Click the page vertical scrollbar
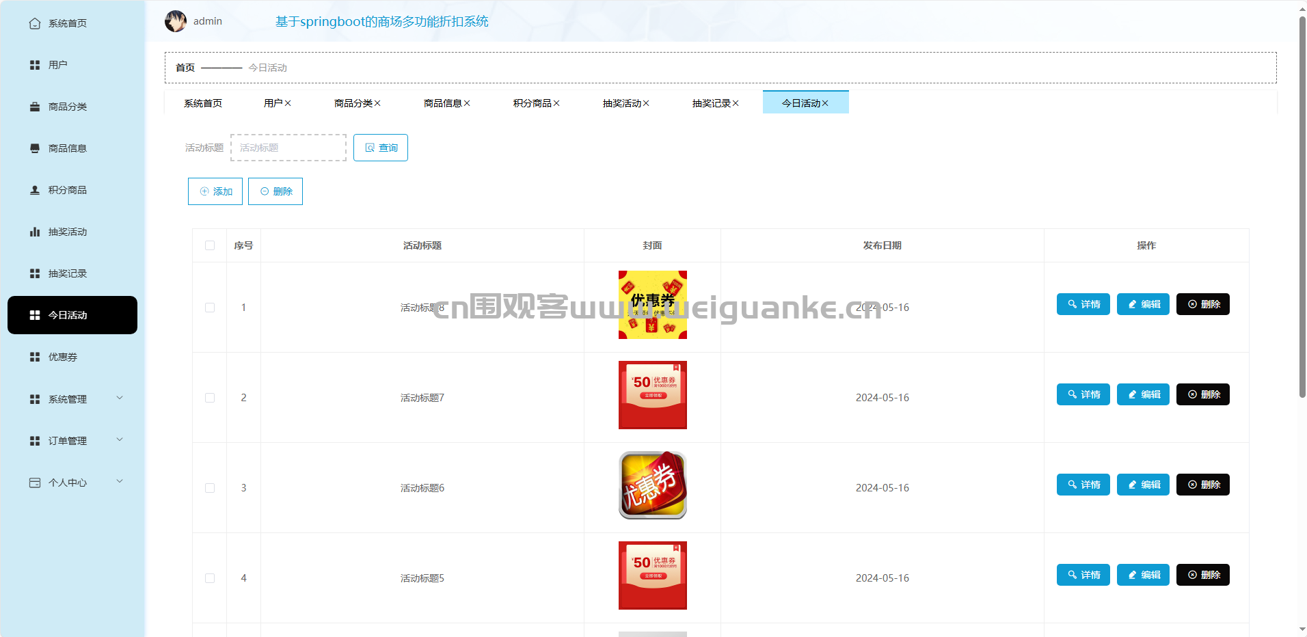 pos(1302,205)
